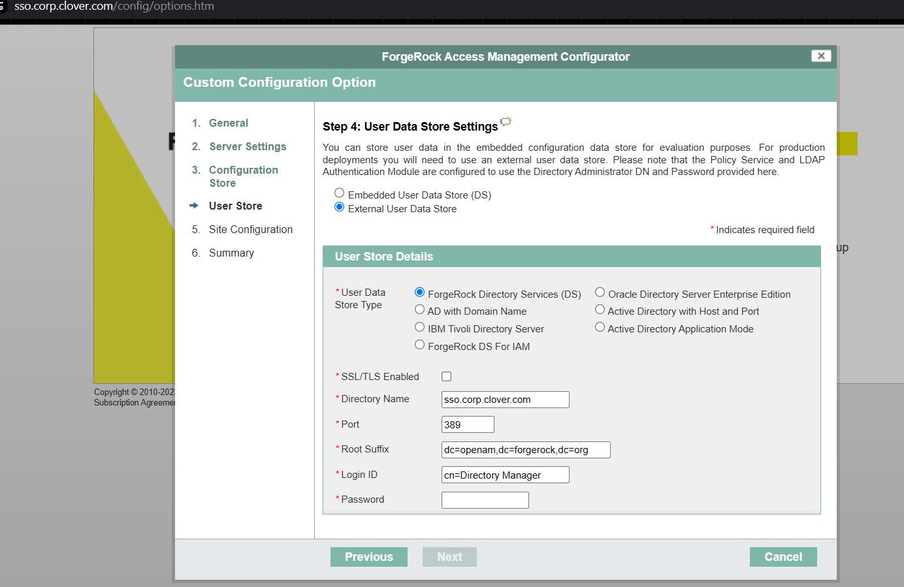Choose Oracle Directory Server Enterprise Edition

(600, 293)
